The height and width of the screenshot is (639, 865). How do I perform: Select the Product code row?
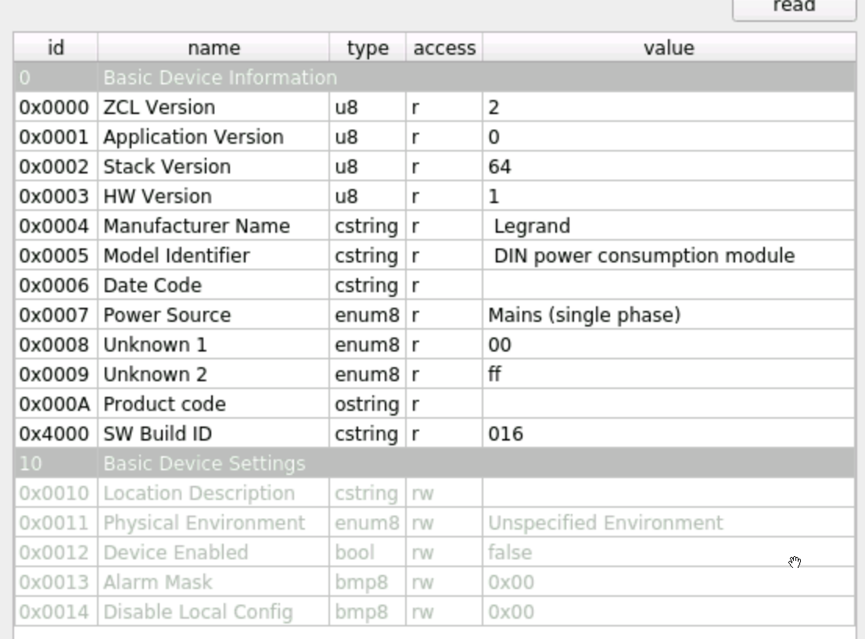[435, 405]
